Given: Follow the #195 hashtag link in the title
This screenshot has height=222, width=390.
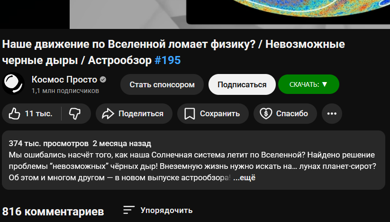Looking at the screenshot, I should pyautogui.click(x=168, y=60).
